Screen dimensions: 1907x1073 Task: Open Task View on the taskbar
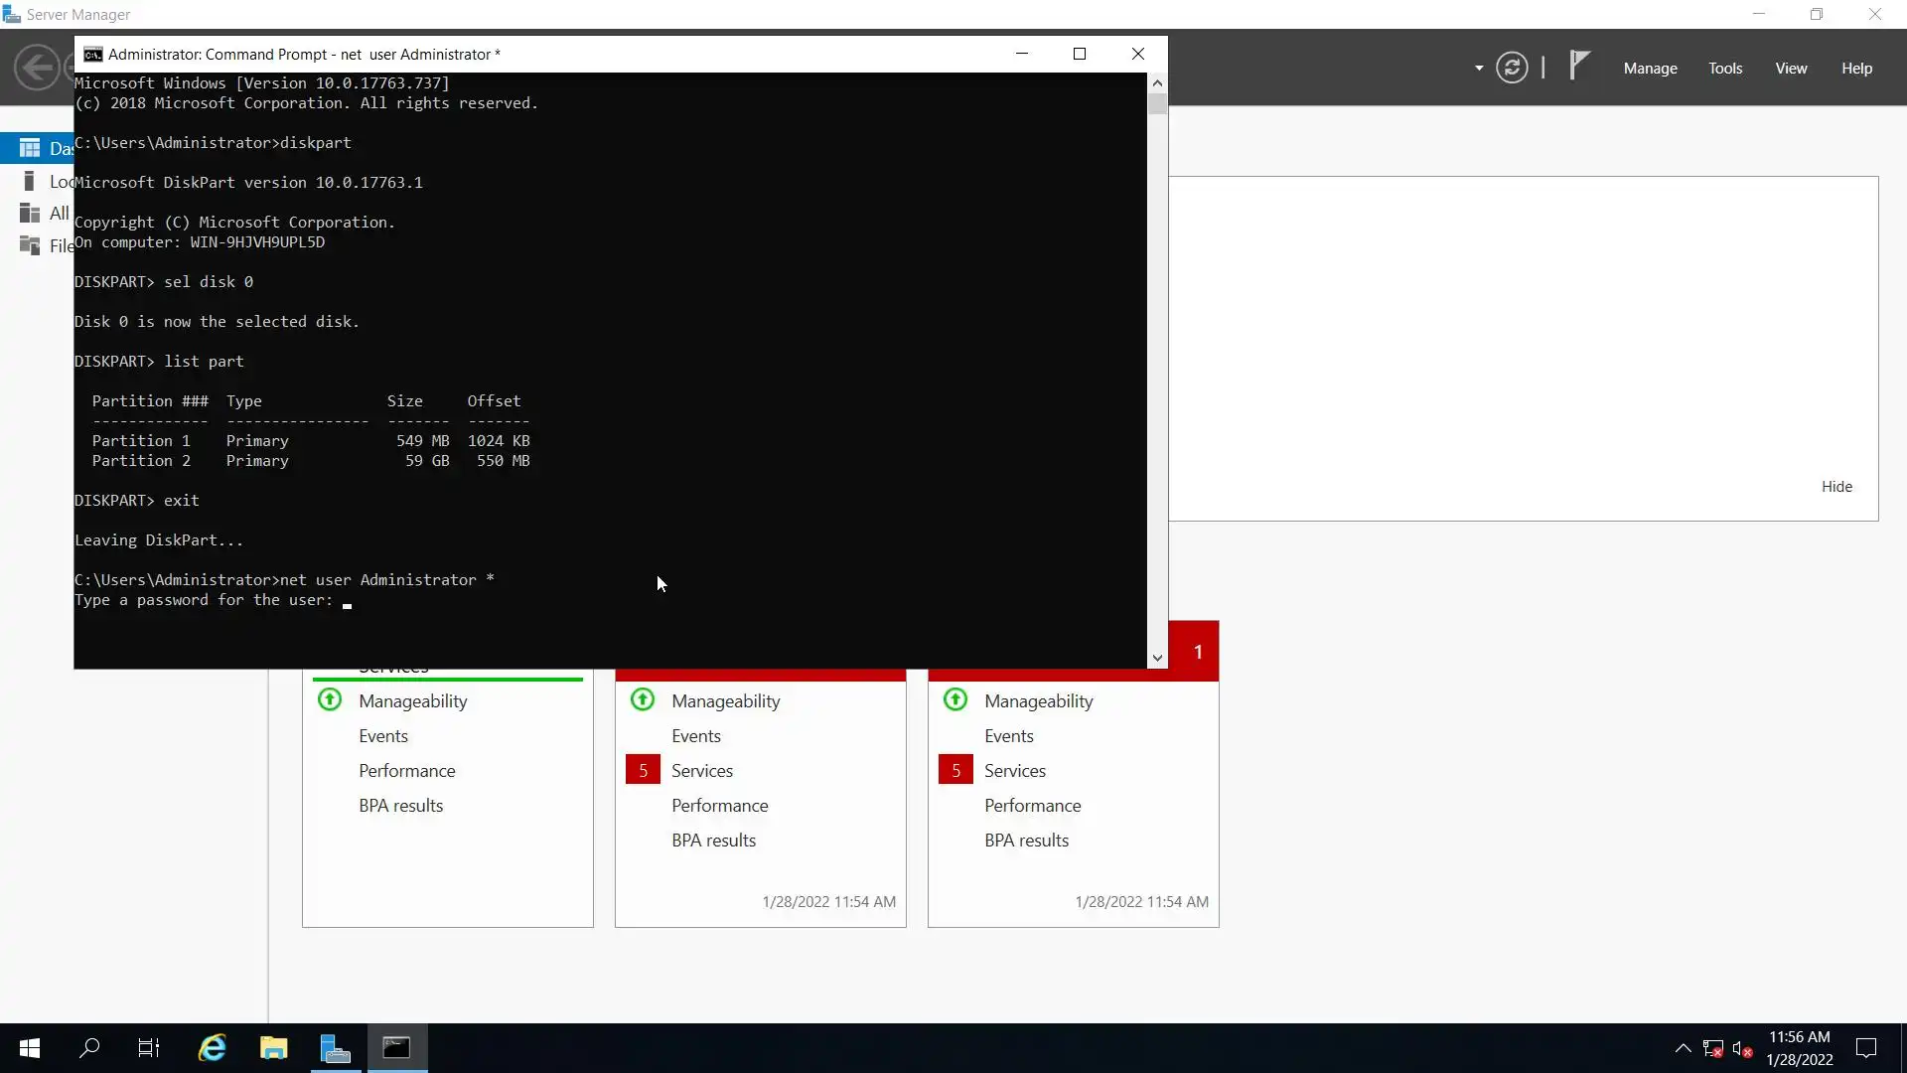(x=149, y=1048)
